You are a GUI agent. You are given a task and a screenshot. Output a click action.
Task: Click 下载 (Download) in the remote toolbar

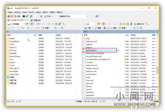[88, 28]
